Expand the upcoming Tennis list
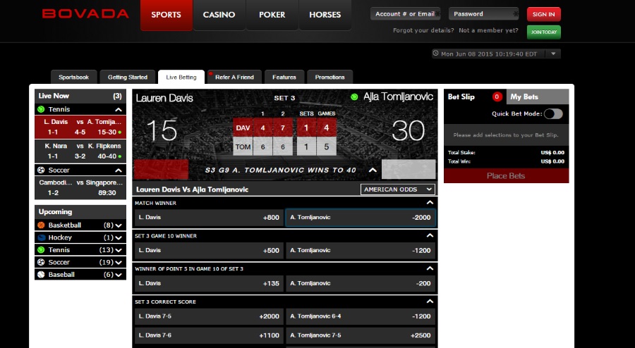This screenshot has width=635, height=348. pos(119,250)
